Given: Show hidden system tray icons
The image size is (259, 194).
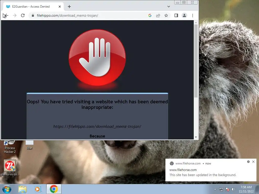Looking at the screenshot, I should 215,189.
